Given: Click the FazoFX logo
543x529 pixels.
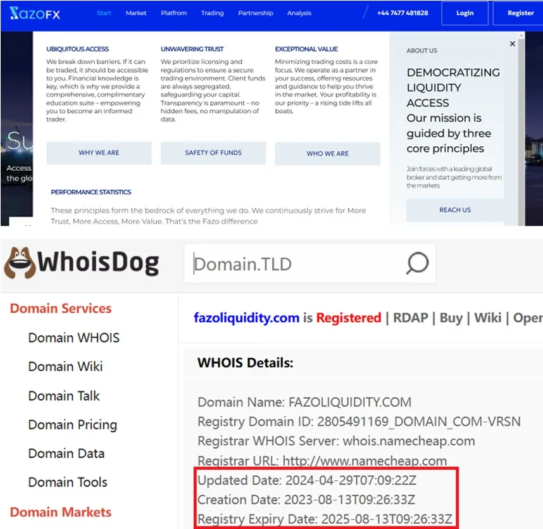Looking at the screenshot, I should pyautogui.click(x=35, y=13).
